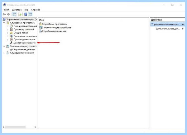Select Диспетчер устройств in tree
Image resolution: width=187 pixels, height=135 pixels.
click(24, 43)
